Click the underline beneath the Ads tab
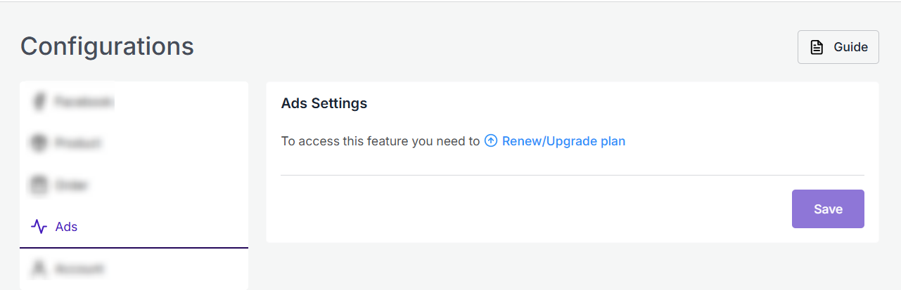 coord(134,248)
